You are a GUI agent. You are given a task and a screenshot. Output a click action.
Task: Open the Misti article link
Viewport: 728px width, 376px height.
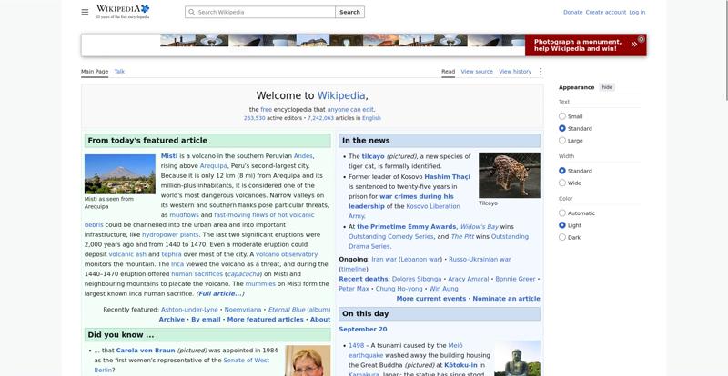click(169, 156)
